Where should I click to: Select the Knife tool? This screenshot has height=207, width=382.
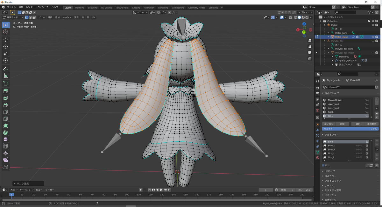tap(5, 119)
